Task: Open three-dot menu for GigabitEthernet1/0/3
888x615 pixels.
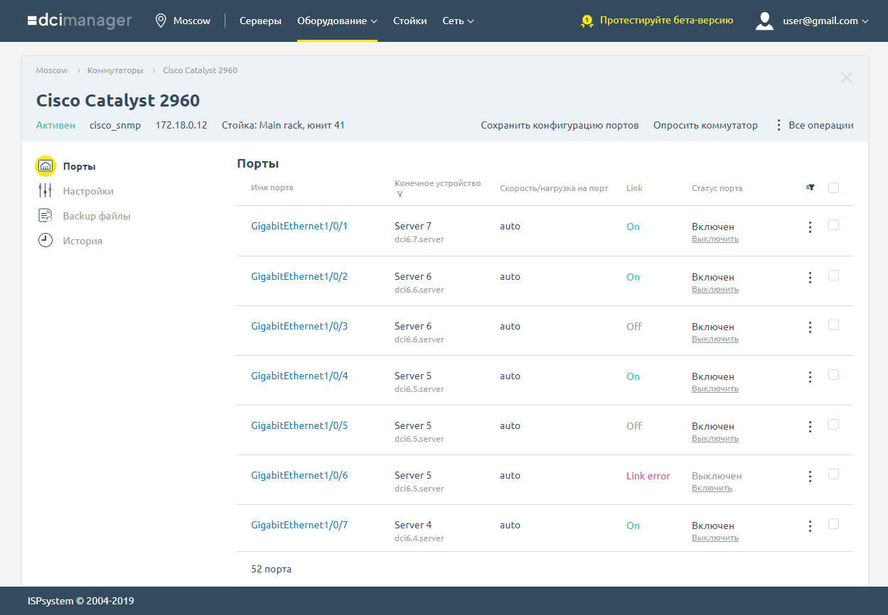Action: [810, 327]
